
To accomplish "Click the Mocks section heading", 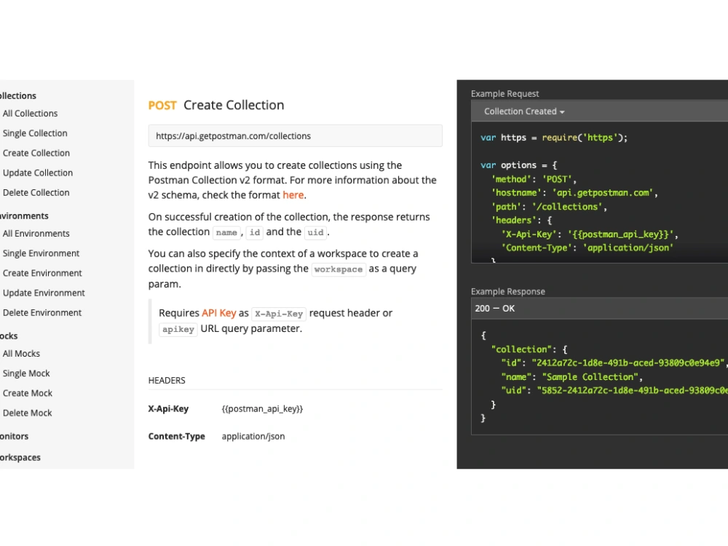I will [x=9, y=336].
